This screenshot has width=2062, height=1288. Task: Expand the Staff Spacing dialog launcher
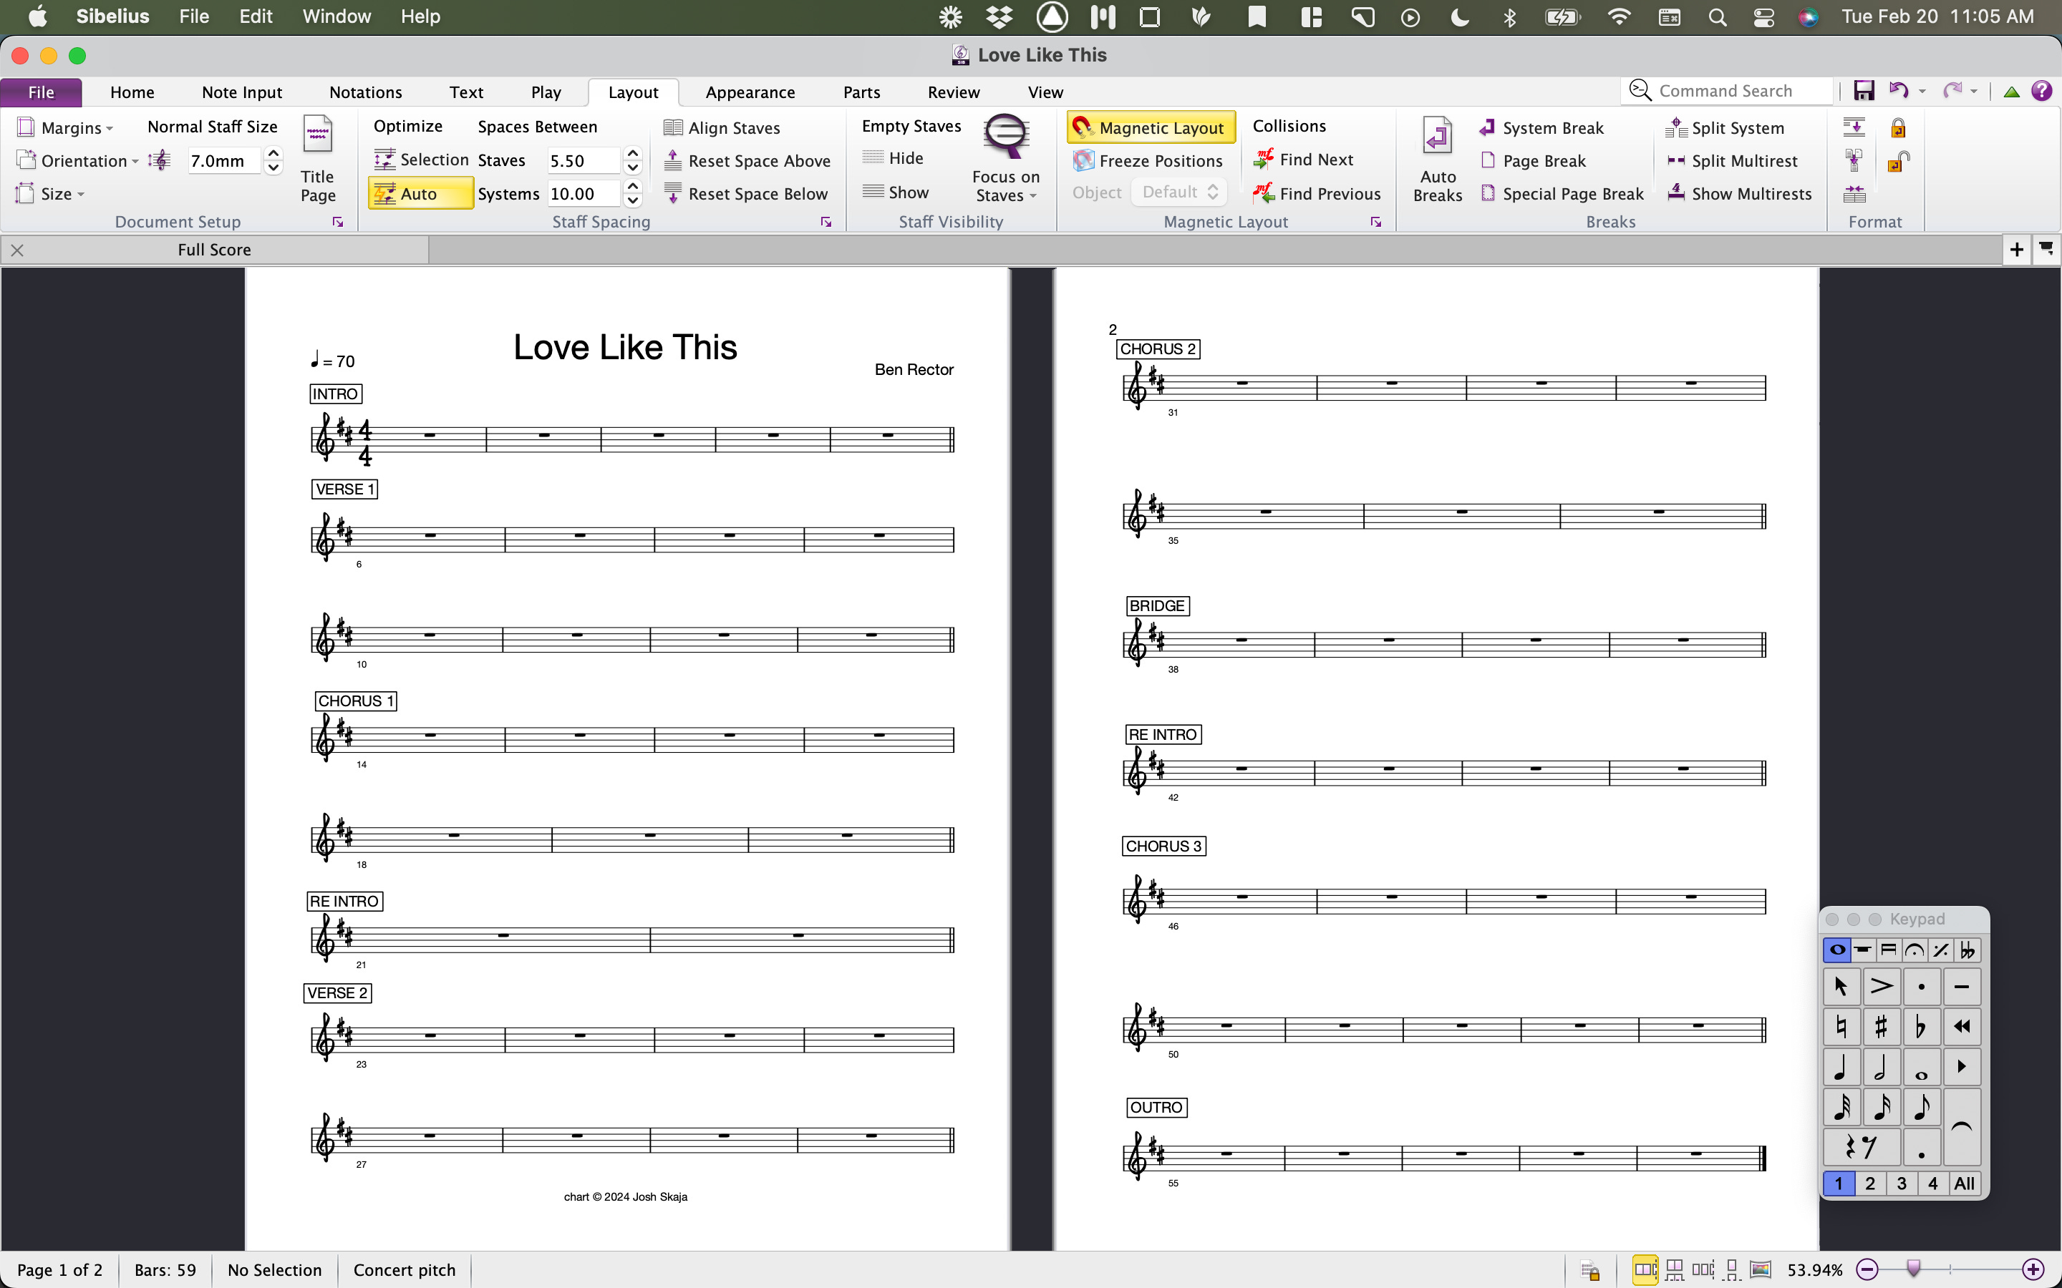pyautogui.click(x=826, y=223)
